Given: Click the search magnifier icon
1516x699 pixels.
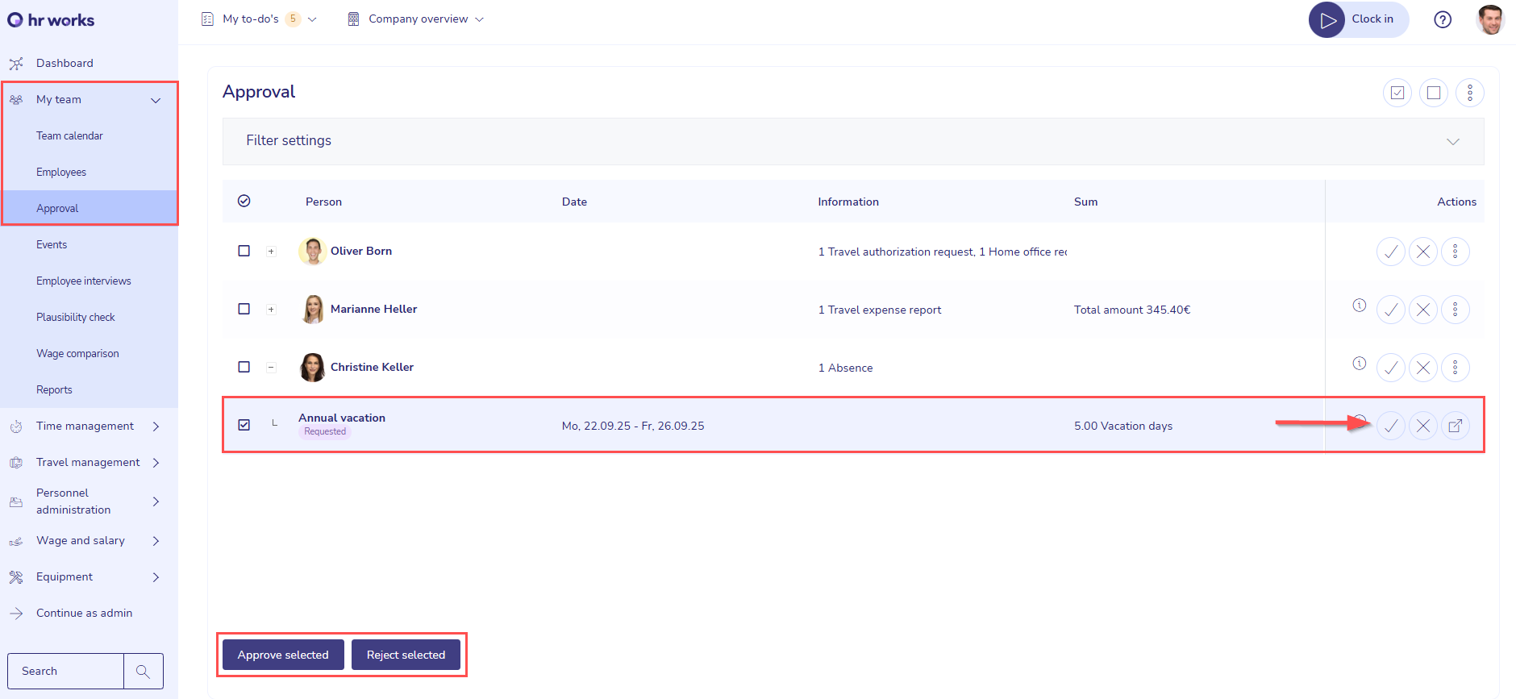Looking at the screenshot, I should coord(144,671).
